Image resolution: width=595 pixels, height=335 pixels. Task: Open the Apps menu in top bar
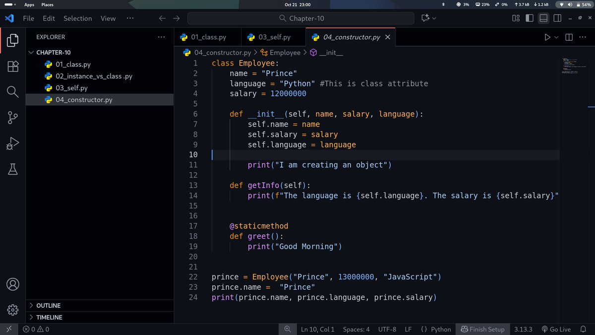29,4
